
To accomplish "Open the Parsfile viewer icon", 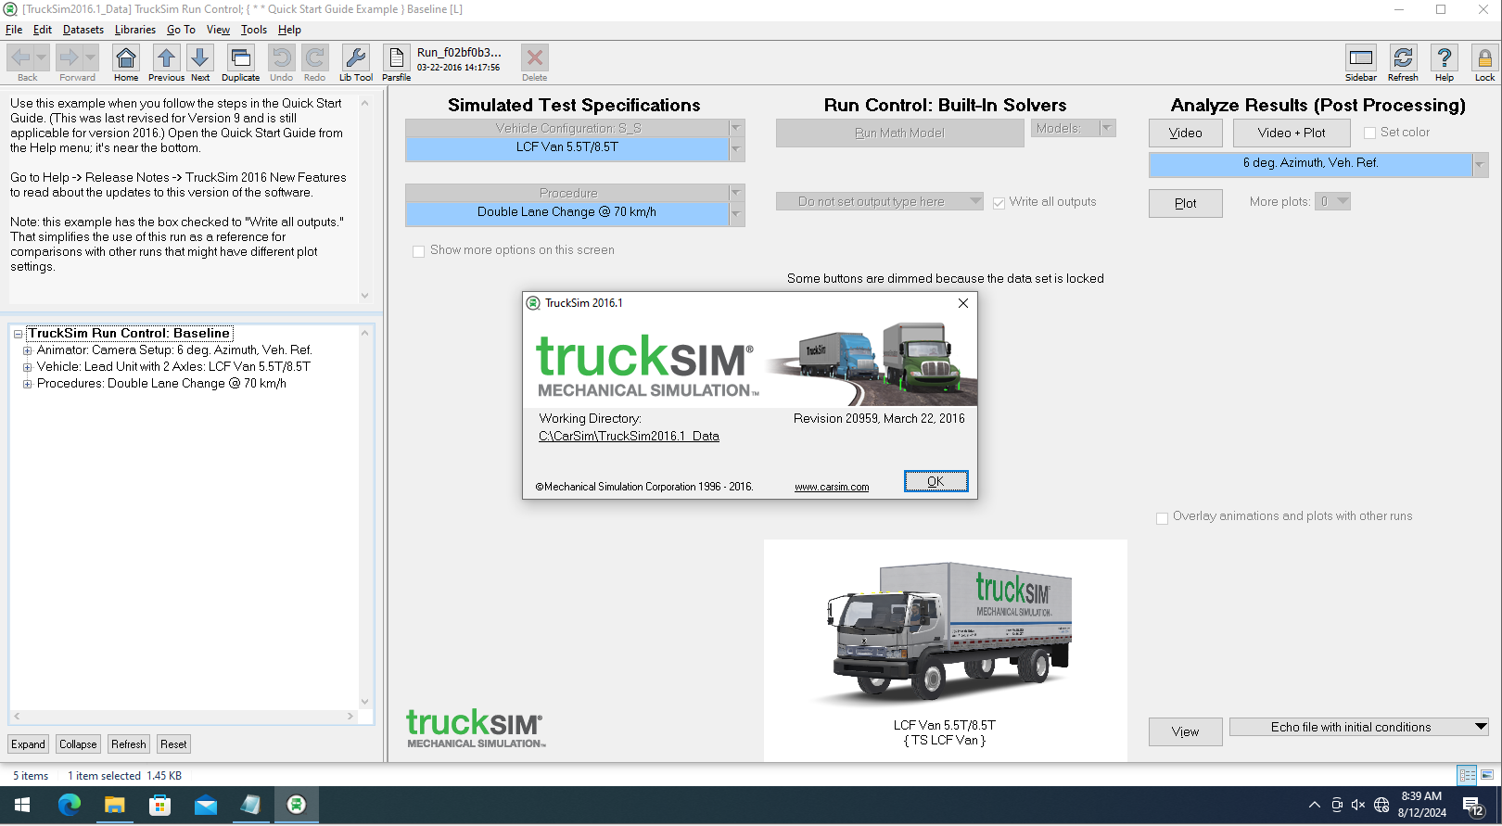I will (396, 58).
